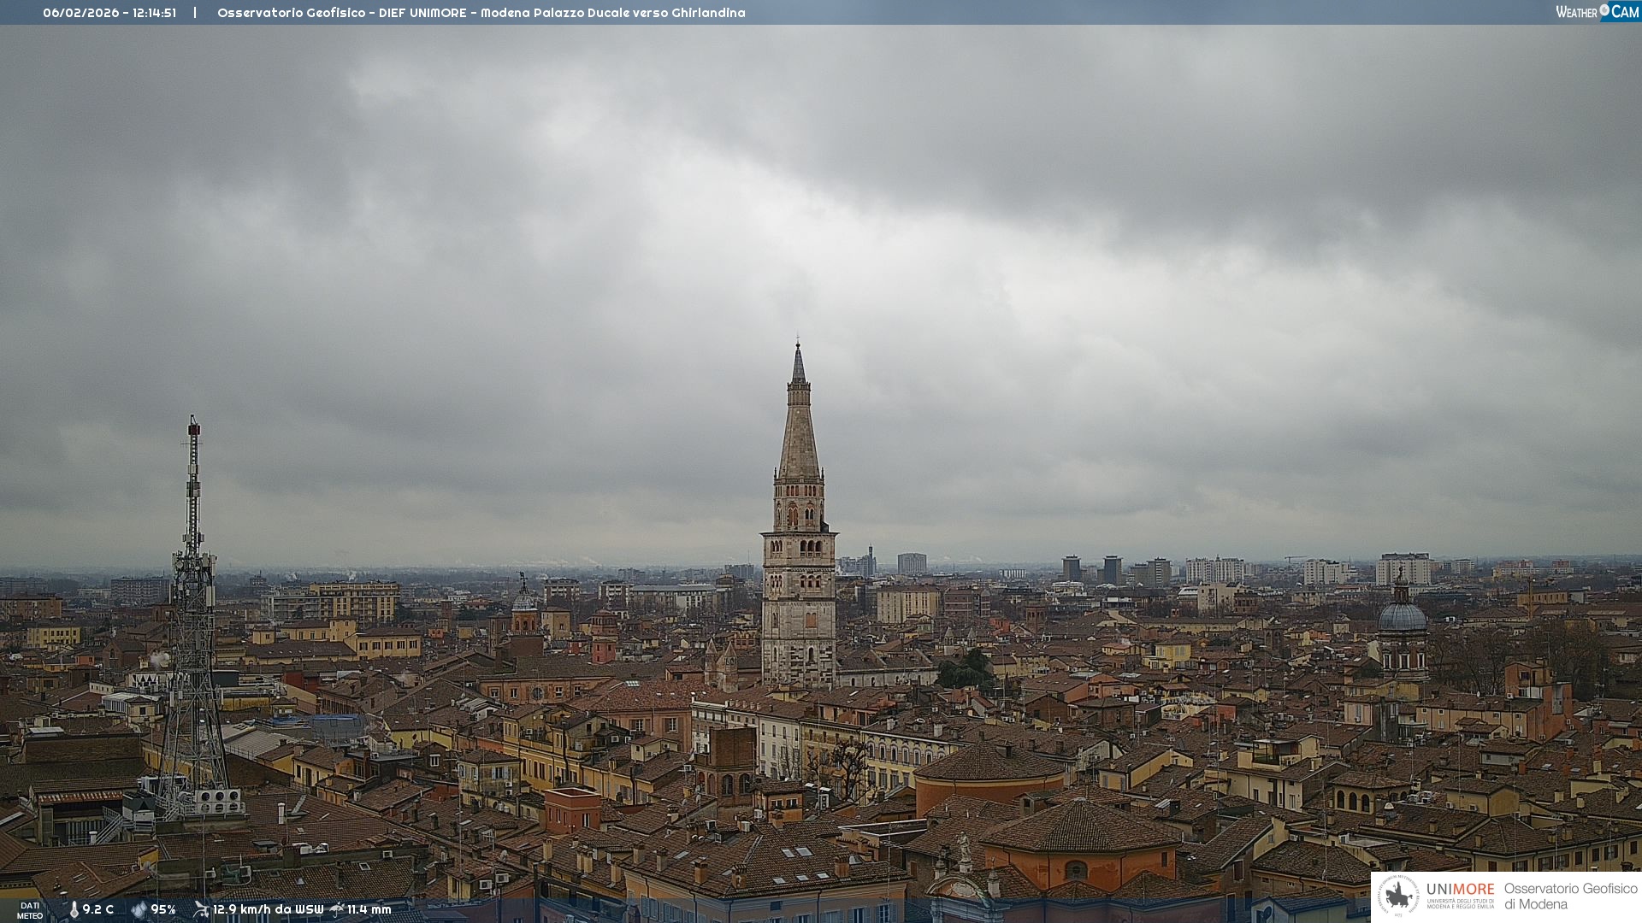Click the humidity water drops icon

139,910
